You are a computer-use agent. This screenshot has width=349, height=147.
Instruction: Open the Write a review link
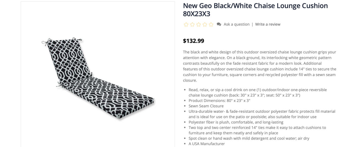pyautogui.click(x=267, y=24)
